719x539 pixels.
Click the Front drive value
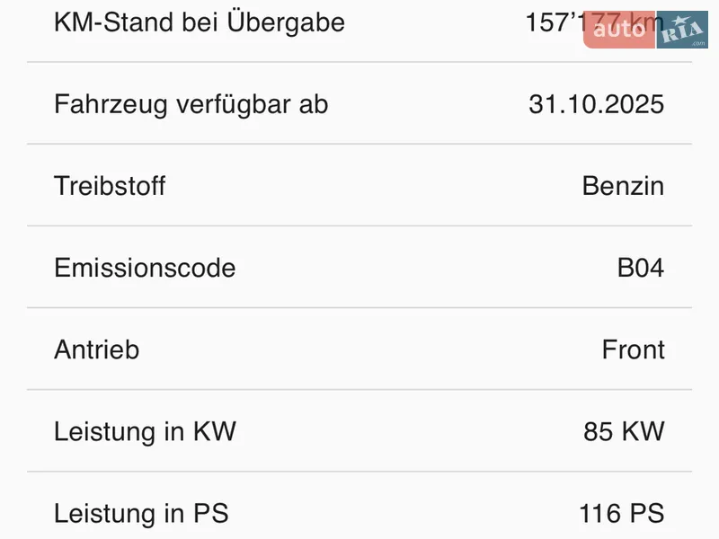point(634,349)
